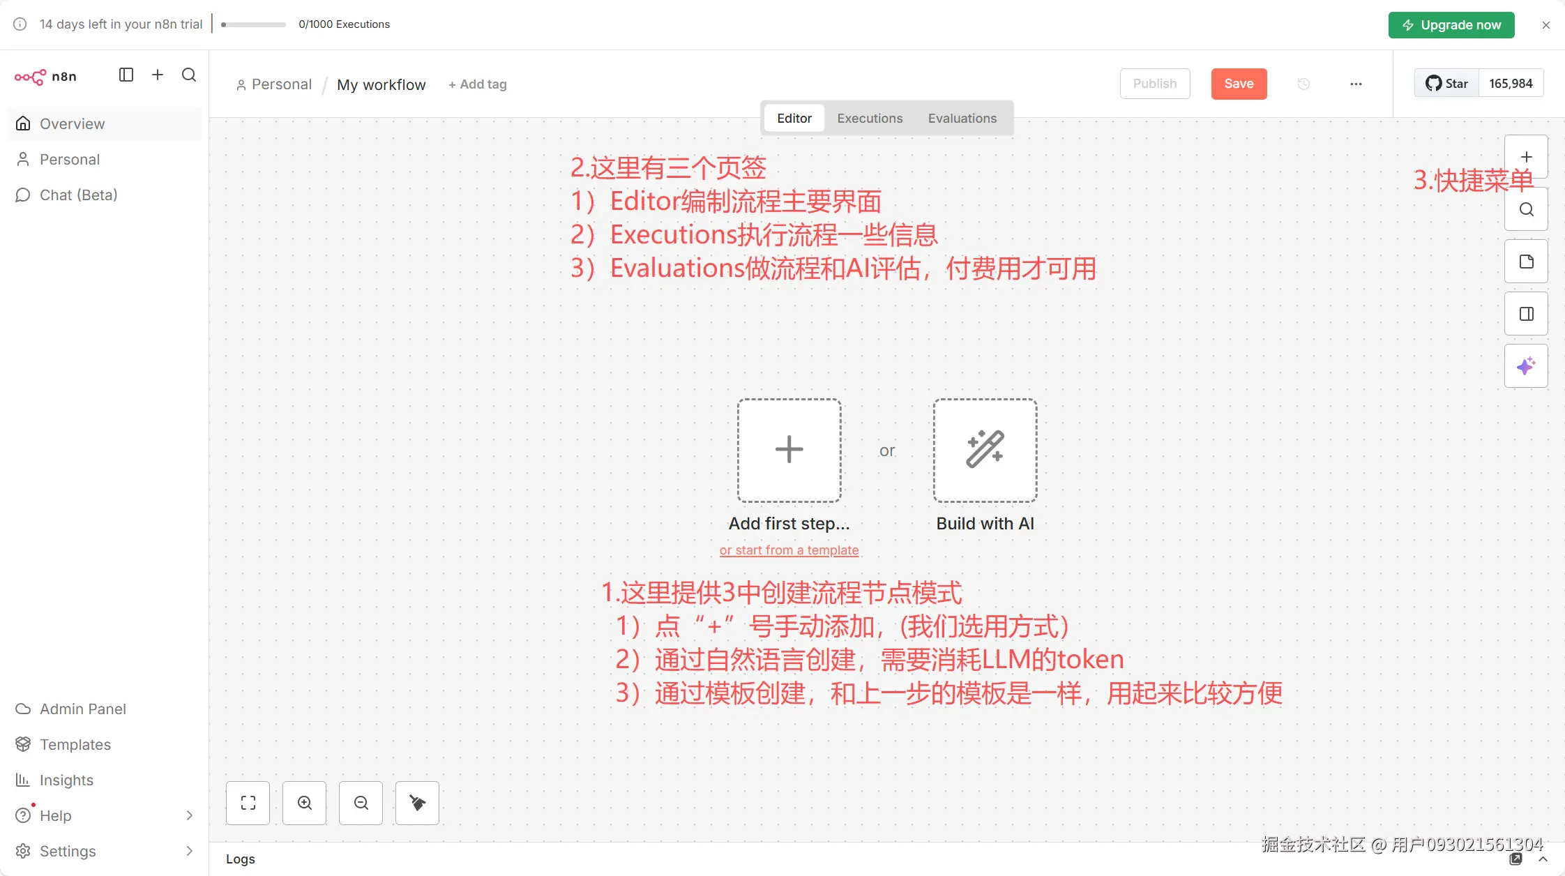Viewport: 1565px width, 876px height.
Task: Open the AI assistant sparkle icon
Action: click(x=1526, y=366)
